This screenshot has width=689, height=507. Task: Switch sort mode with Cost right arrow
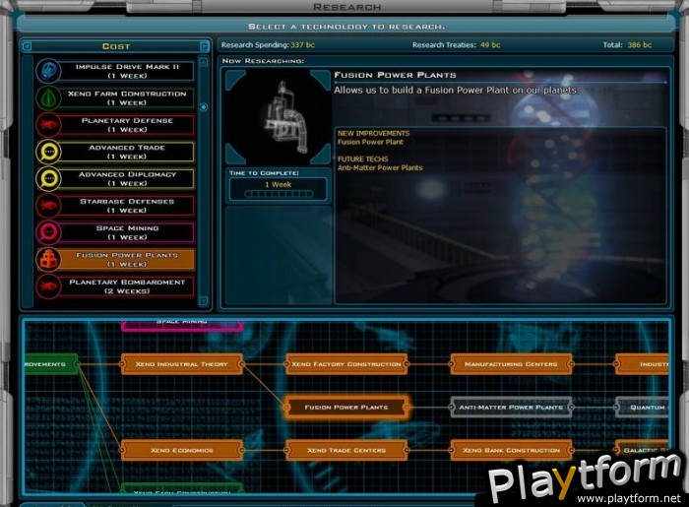click(205, 46)
